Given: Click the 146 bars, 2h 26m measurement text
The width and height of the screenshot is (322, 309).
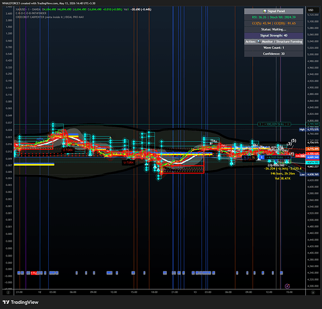Looking at the screenshot, I should coord(282,174).
